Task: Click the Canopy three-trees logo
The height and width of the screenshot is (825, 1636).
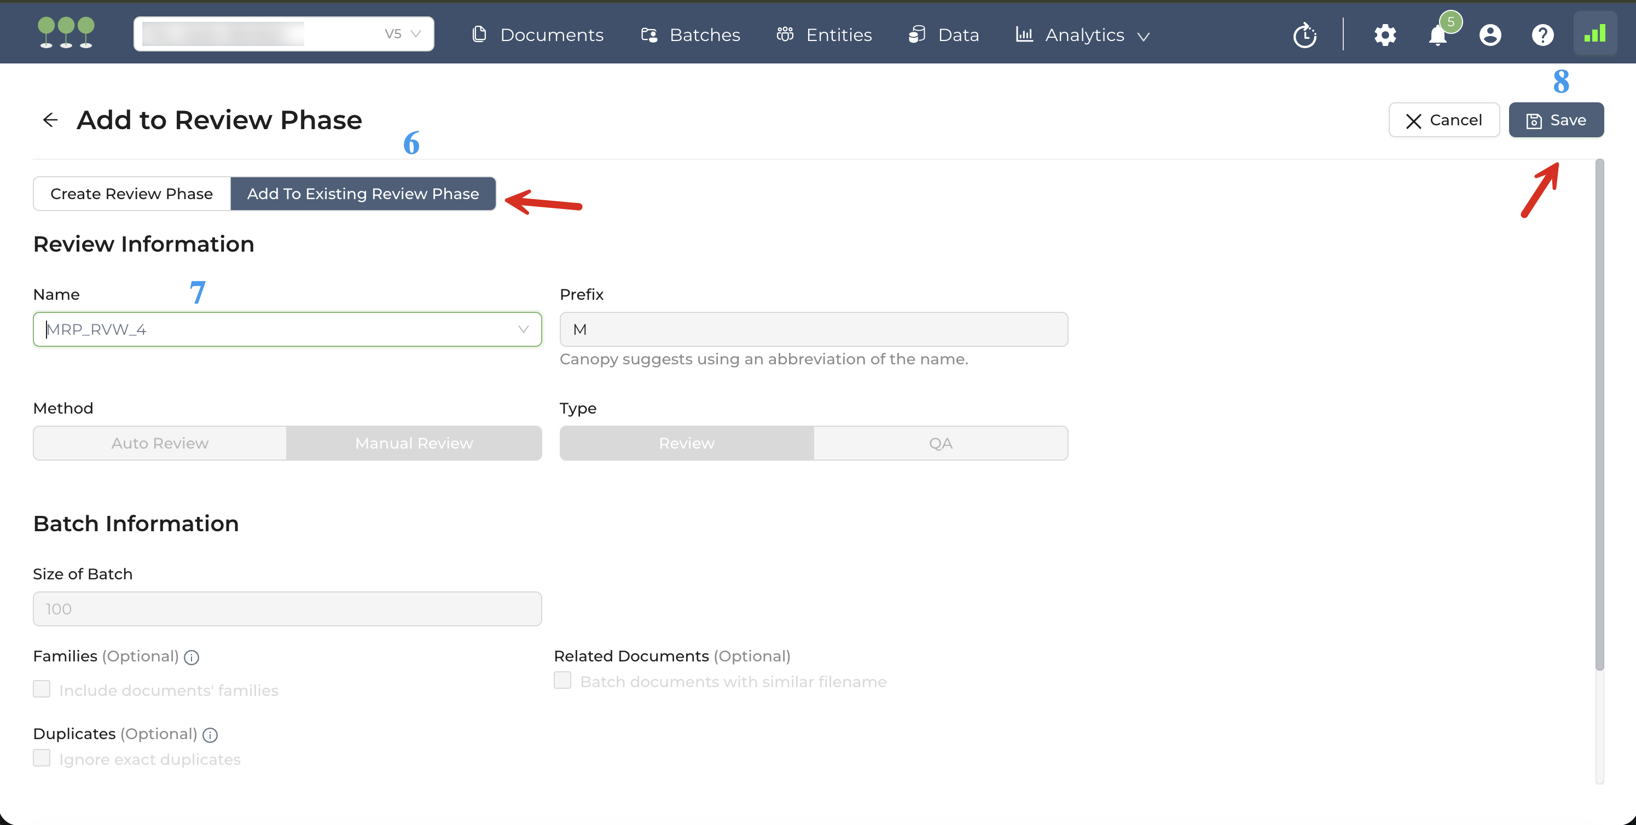Action: click(x=66, y=33)
